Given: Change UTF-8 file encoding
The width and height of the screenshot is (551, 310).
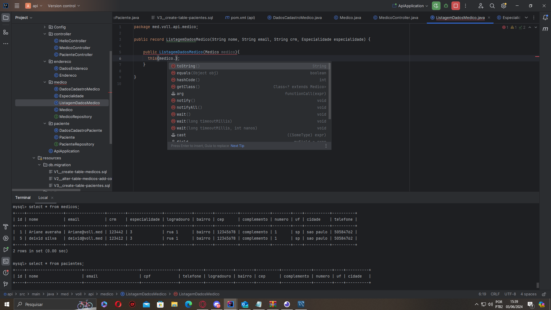Looking at the screenshot, I should [510, 294].
